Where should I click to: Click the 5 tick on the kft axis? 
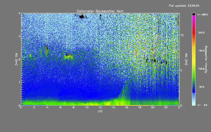[x=181, y=70]
